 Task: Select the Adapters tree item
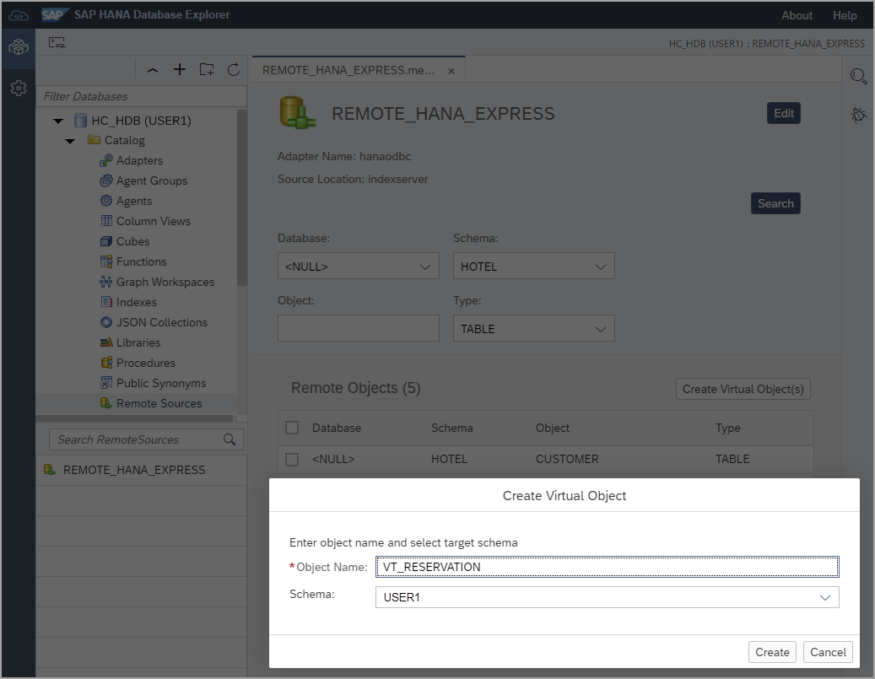[x=139, y=161]
